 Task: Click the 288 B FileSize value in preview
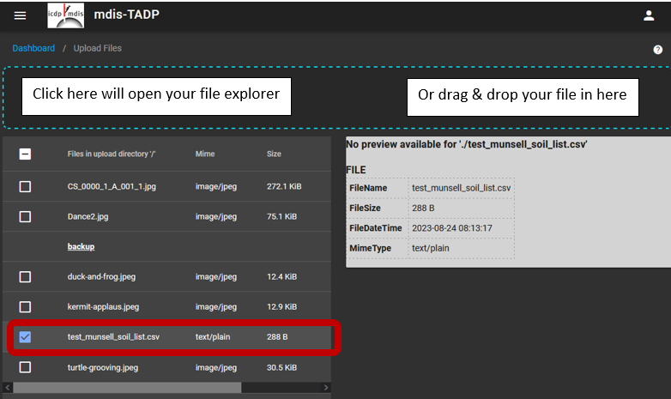pos(423,208)
